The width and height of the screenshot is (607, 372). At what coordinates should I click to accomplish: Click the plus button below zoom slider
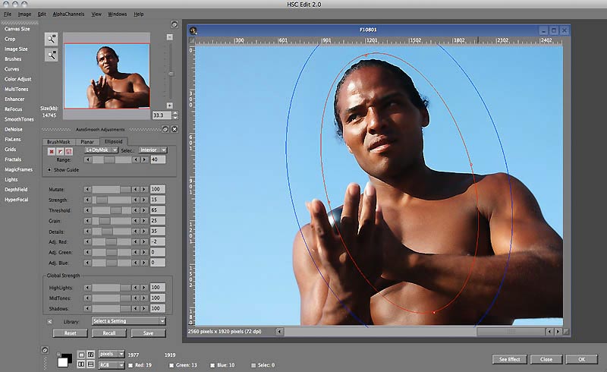[169, 106]
